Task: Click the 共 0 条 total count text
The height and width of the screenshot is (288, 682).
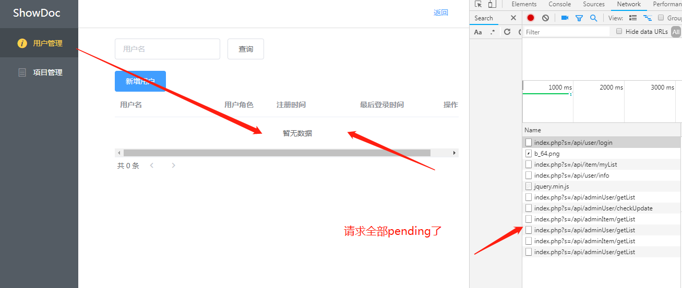Action: tap(128, 166)
